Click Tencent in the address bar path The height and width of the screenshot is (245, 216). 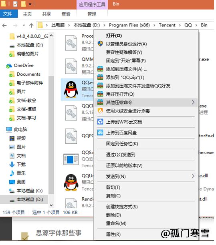167,25
